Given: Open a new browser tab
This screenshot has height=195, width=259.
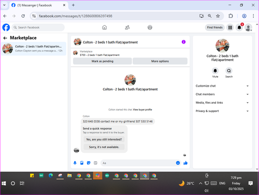Looking at the screenshot, I should [73, 5].
